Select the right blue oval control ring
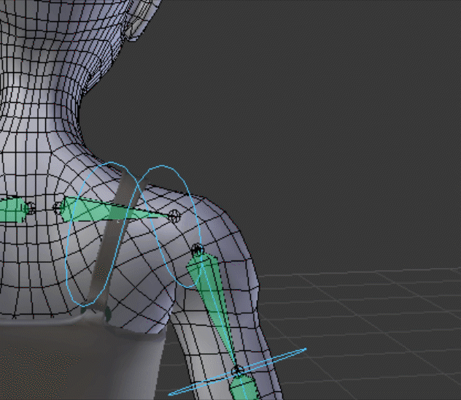Image resolution: width=461 pixels, height=400 pixels. pos(169,226)
